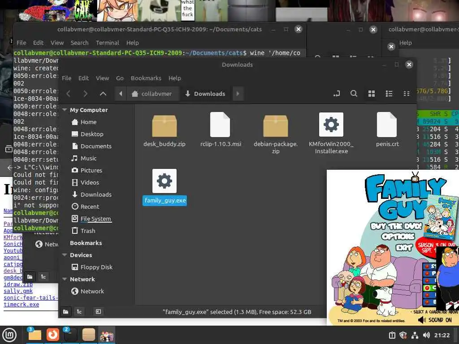Select the penis.crt file icon

pos(387,125)
